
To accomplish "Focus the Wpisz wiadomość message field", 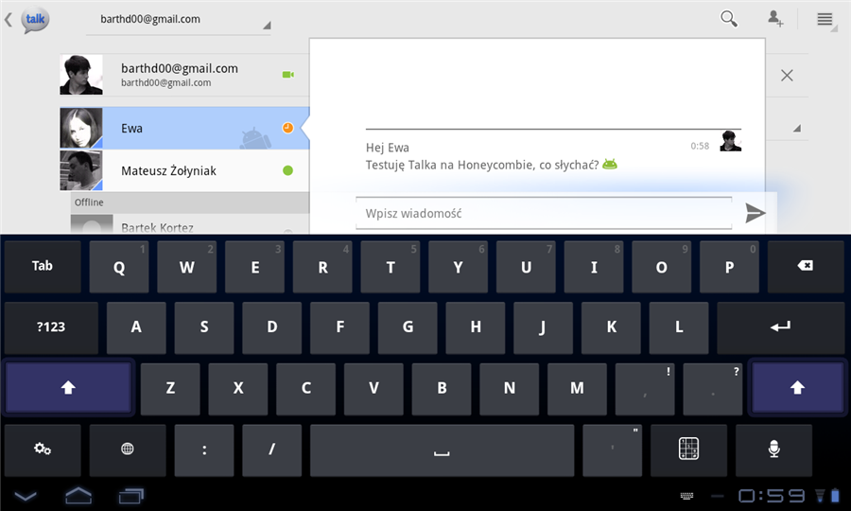I will 544,214.
